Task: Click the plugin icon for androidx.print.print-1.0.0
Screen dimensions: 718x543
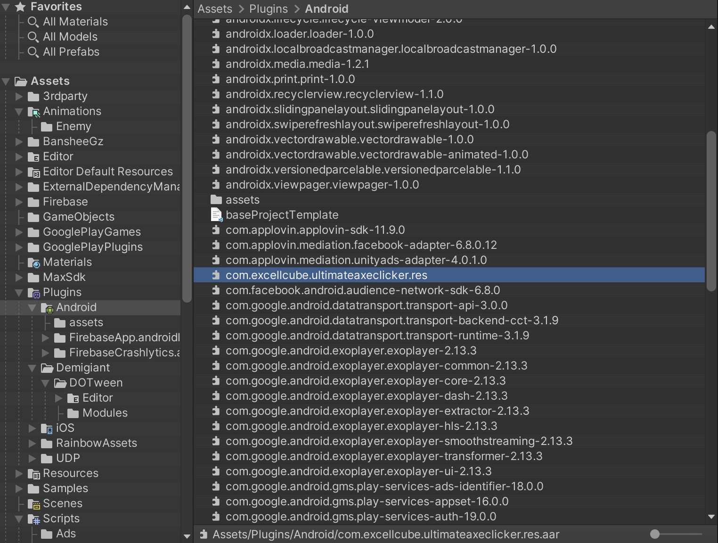Action: (216, 79)
